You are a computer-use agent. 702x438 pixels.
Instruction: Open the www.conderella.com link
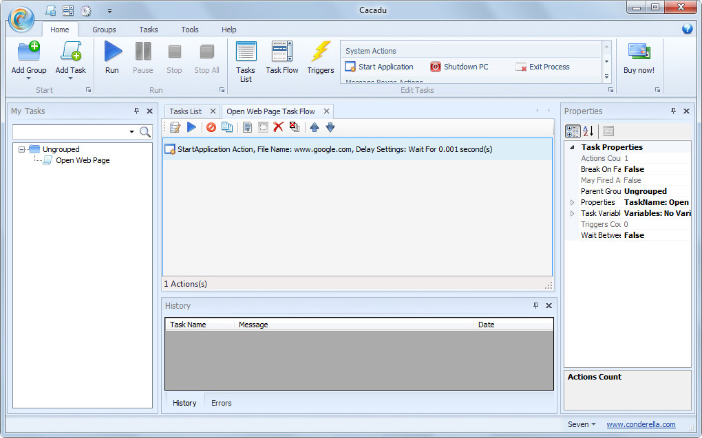pyautogui.click(x=641, y=424)
